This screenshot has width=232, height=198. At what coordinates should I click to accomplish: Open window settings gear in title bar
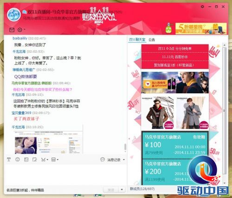202,6
